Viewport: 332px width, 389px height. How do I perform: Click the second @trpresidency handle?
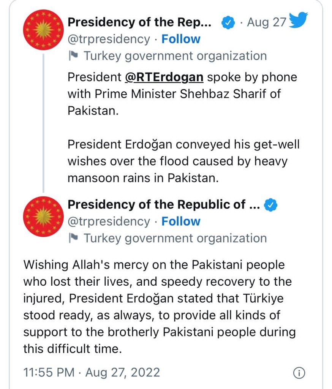coord(109,221)
